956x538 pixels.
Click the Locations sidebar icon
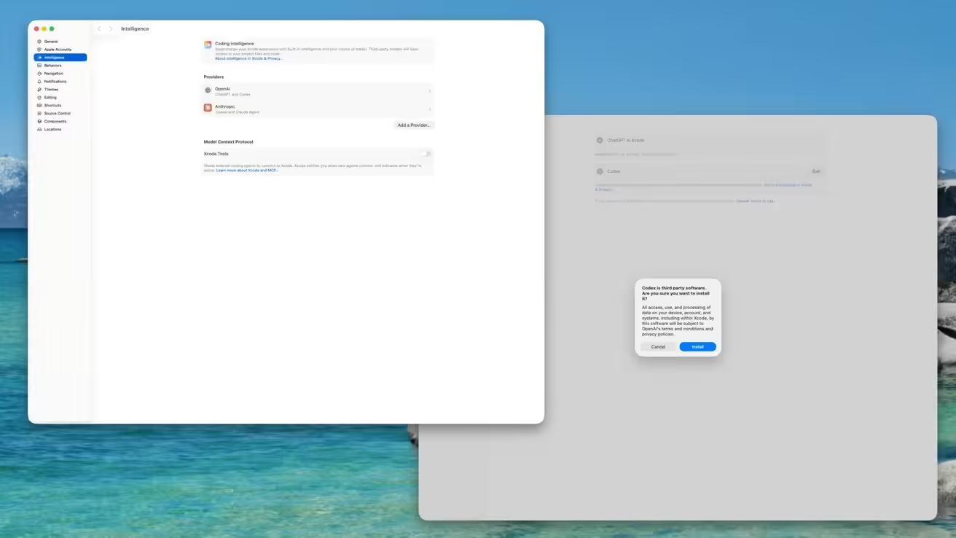tap(39, 129)
